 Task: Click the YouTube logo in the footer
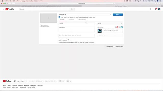7,81
